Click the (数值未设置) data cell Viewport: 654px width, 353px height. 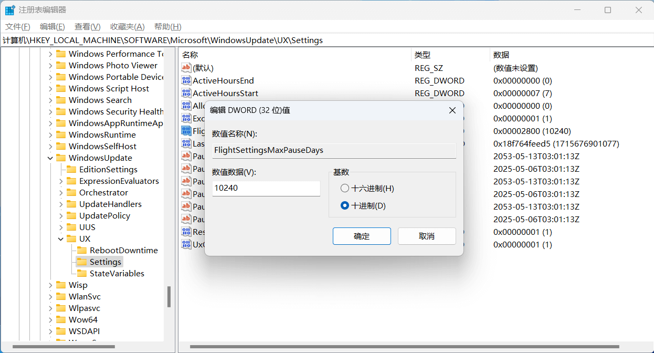[x=515, y=68]
